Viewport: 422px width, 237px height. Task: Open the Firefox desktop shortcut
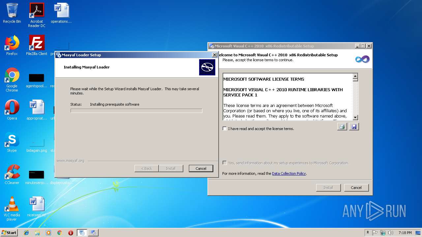coord(12,45)
